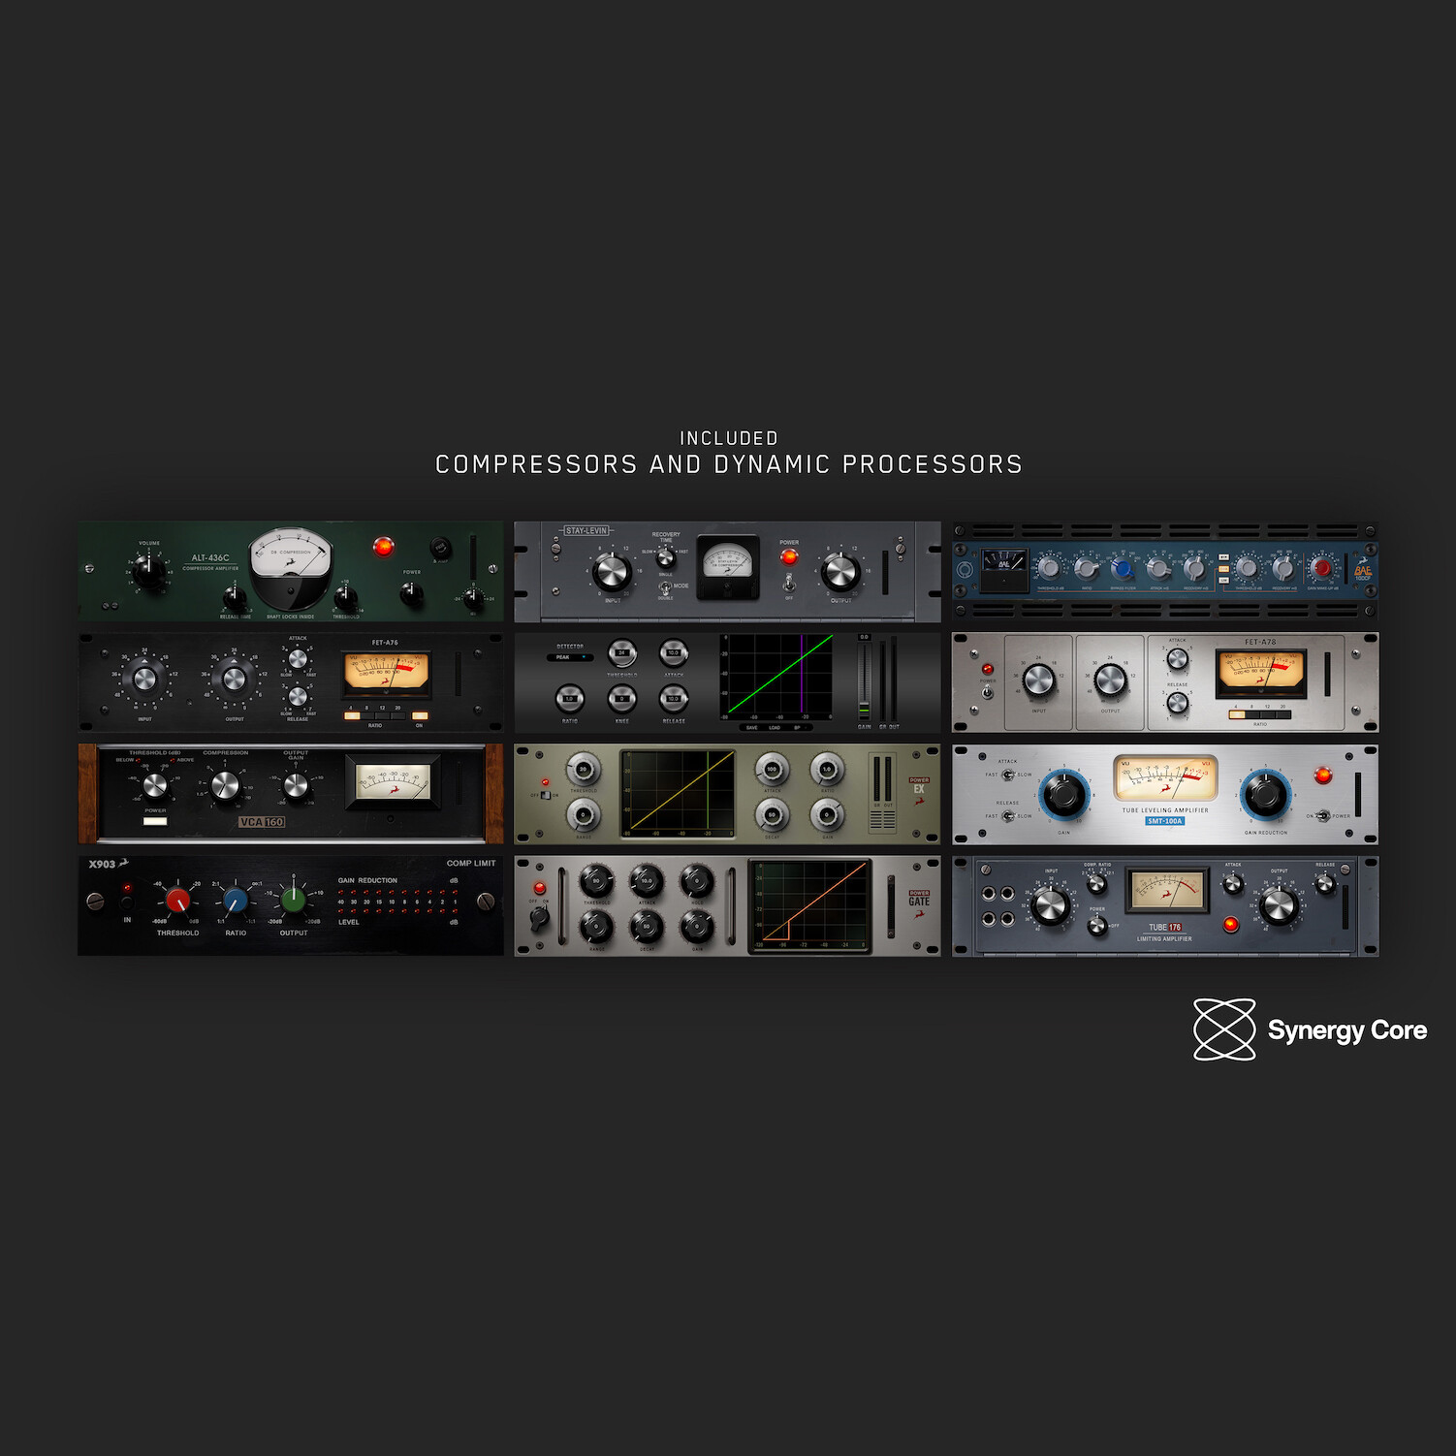
Task: Click the X903 green Output knob
Action: (293, 901)
